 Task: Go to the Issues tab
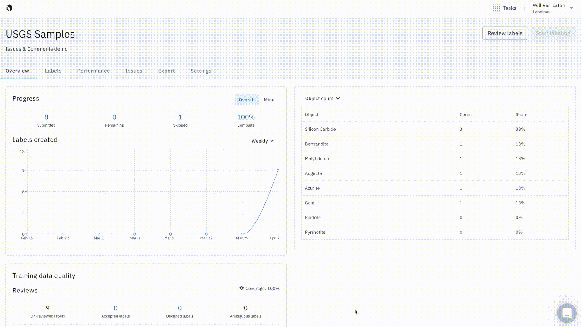click(134, 71)
